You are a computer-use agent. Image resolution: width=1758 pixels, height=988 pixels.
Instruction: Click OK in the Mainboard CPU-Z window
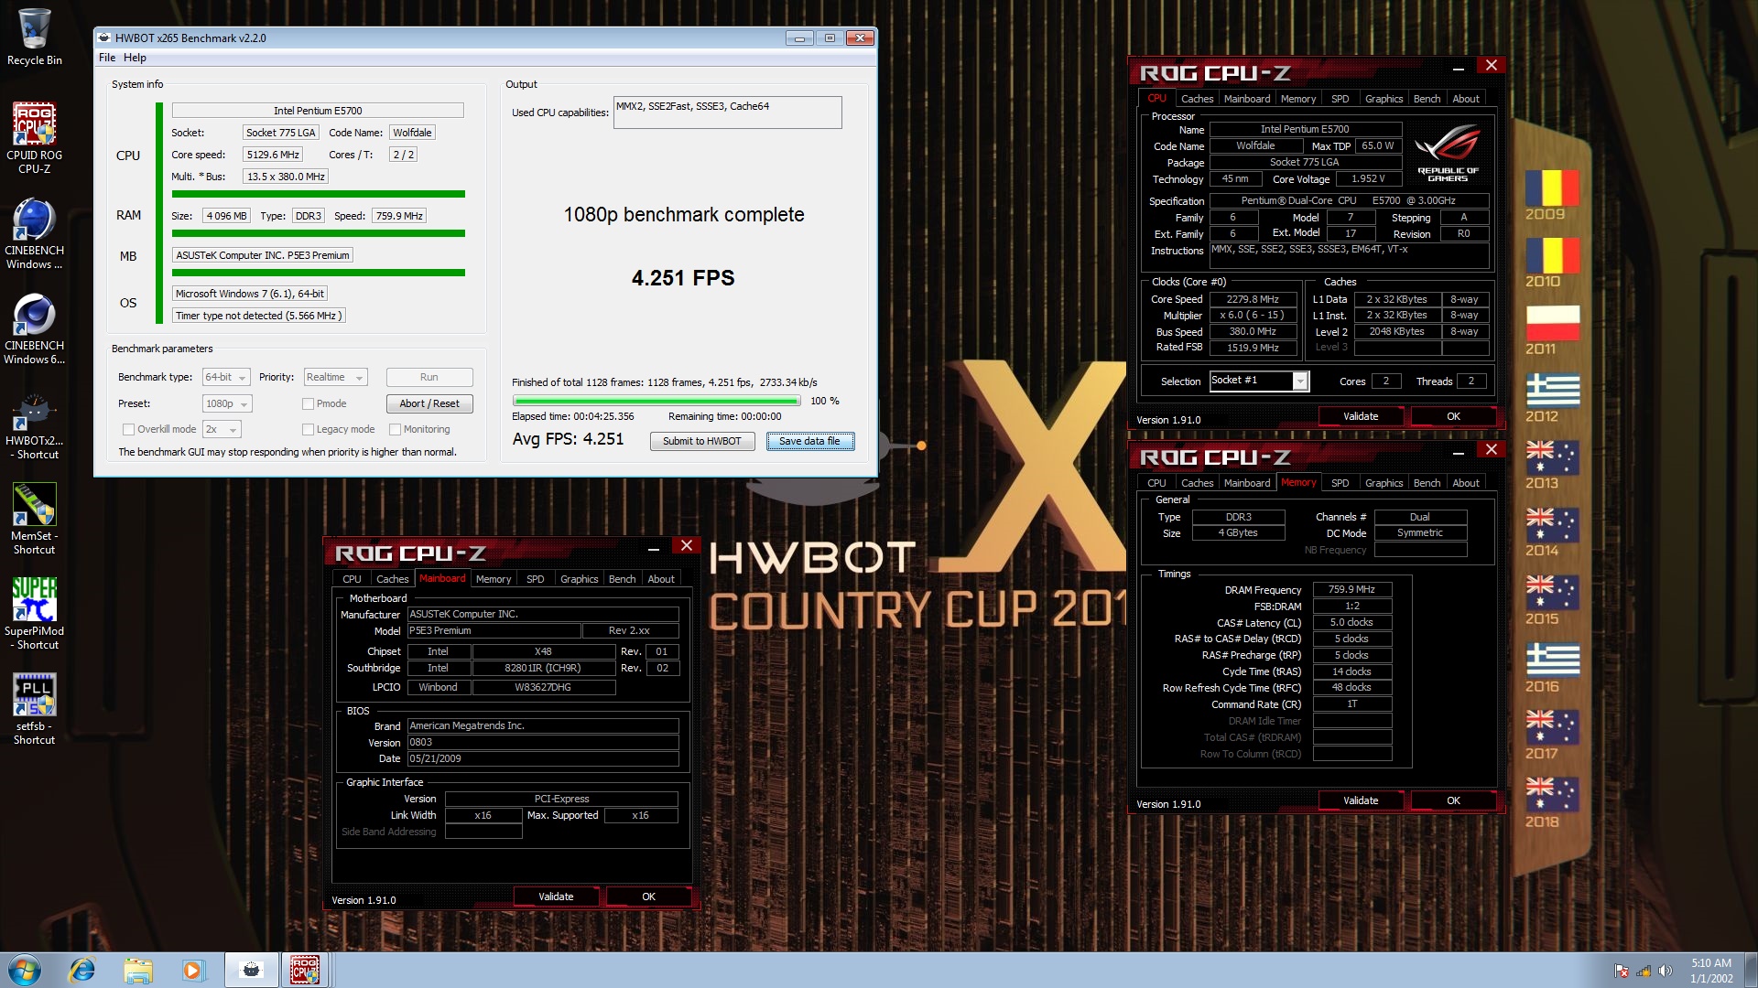(648, 897)
